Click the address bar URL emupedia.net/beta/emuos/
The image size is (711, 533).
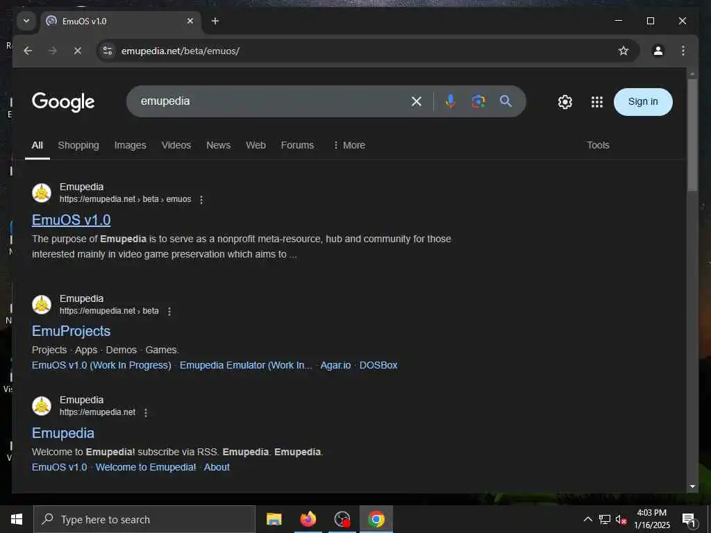point(180,51)
